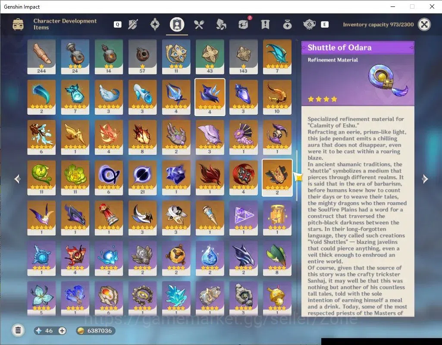The width and height of the screenshot is (442, 345).
Task: Select the green-background flower ornament count 43
Action: tap(210, 56)
